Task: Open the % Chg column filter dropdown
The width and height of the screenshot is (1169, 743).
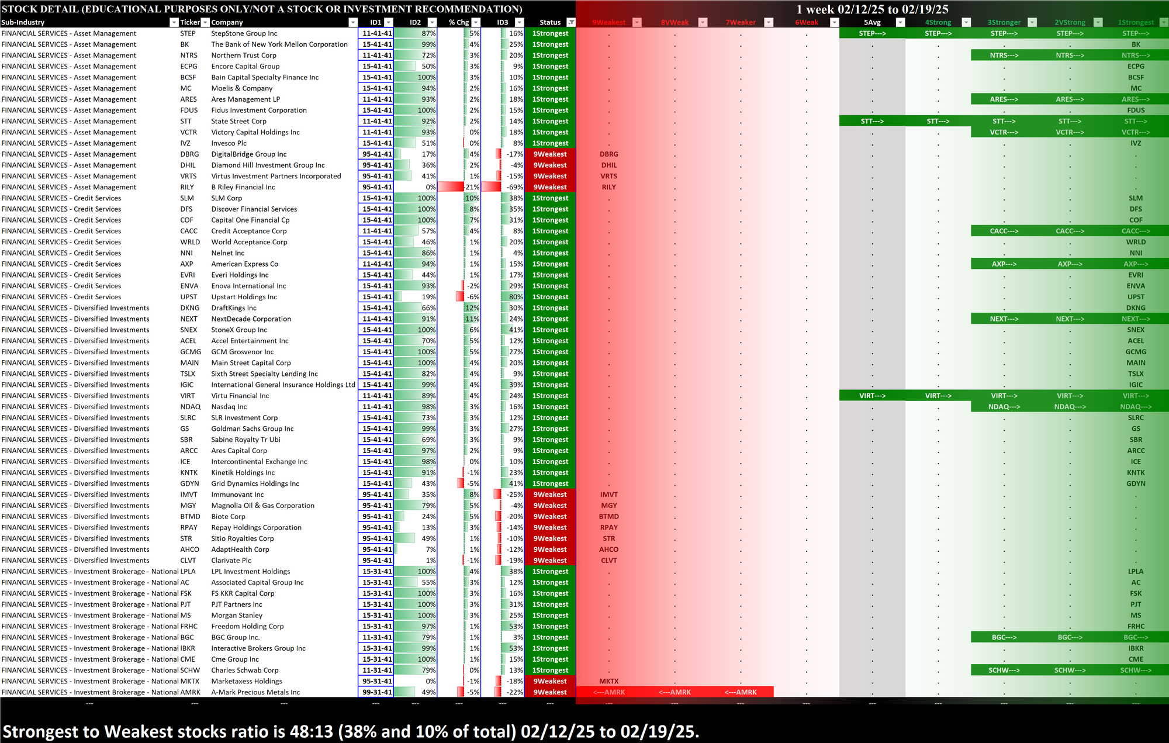Action: coord(476,22)
